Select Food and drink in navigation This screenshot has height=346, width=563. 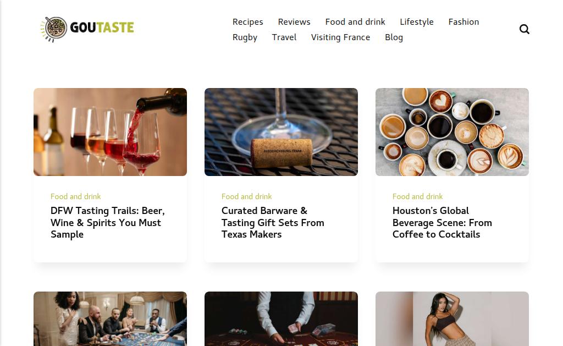click(x=355, y=22)
